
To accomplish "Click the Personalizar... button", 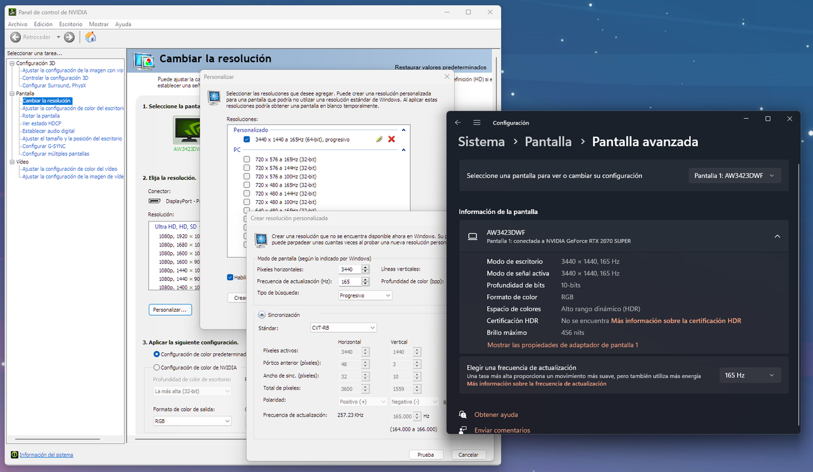I will point(170,310).
